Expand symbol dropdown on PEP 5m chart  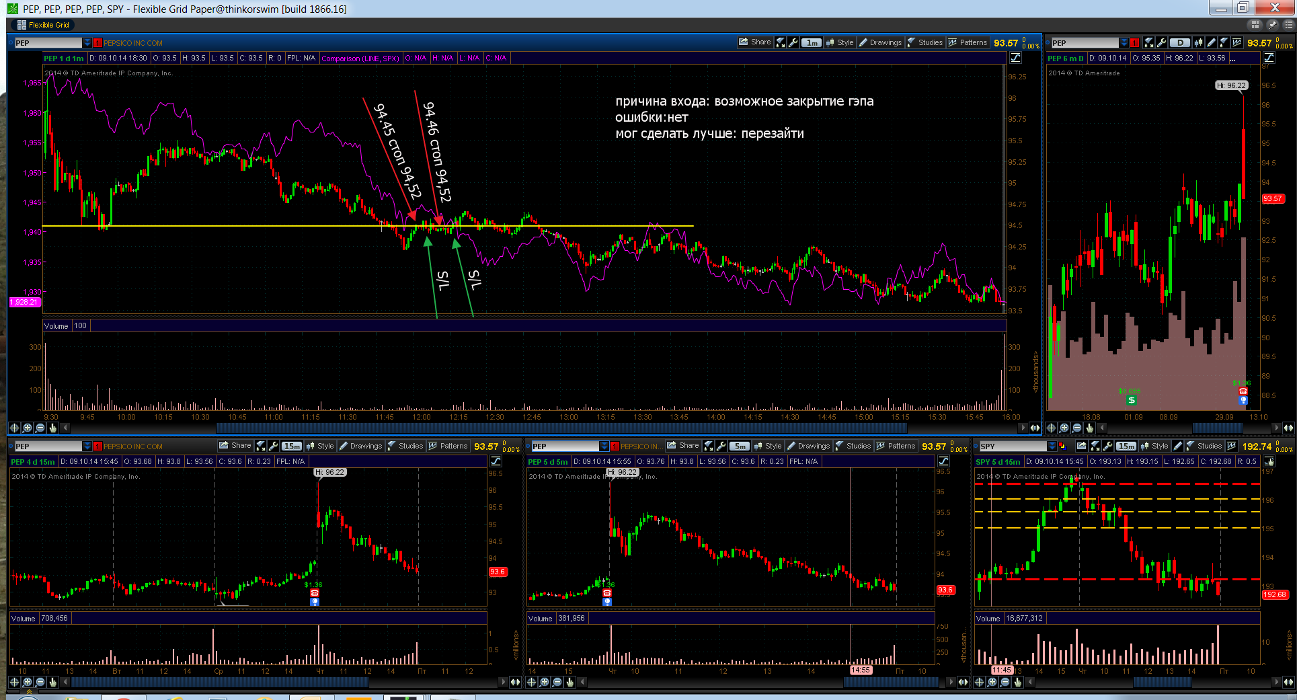pos(604,446)
